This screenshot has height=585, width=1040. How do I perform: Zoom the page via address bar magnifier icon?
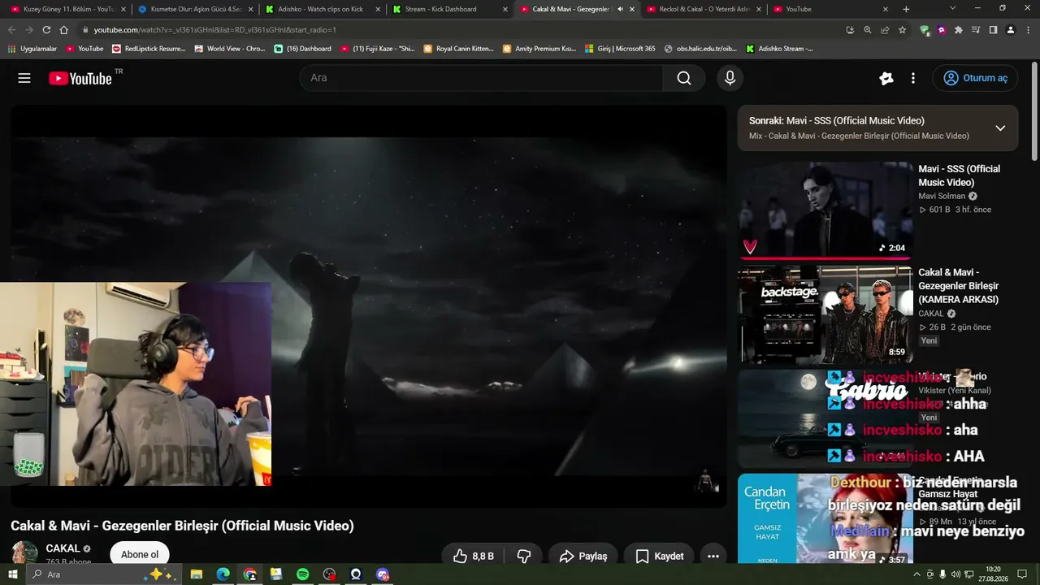tap(868, 30)
